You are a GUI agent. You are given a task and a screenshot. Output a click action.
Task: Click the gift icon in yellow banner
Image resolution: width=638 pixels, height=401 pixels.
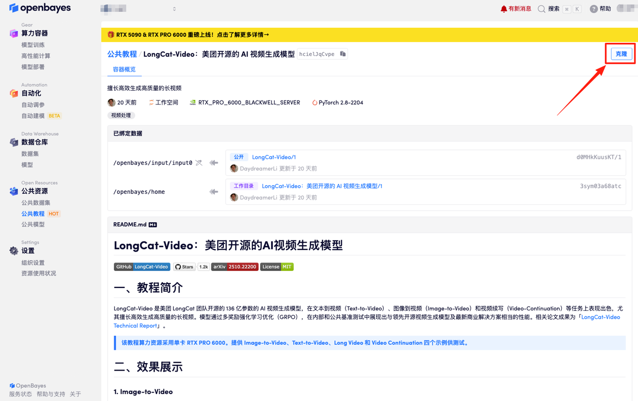point(111,35)
